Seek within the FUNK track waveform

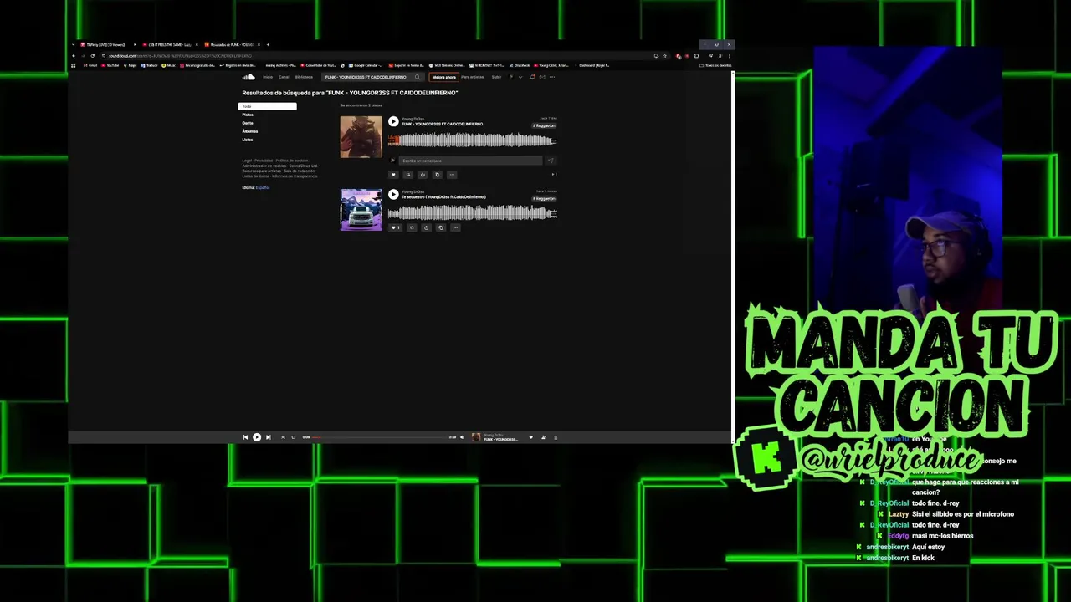pyautogui.click(x=472, y=140)
